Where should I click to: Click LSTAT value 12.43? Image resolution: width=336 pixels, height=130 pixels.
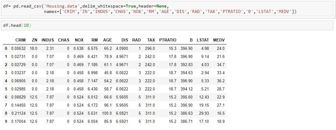pyautogui.click(x=204, y=97)
